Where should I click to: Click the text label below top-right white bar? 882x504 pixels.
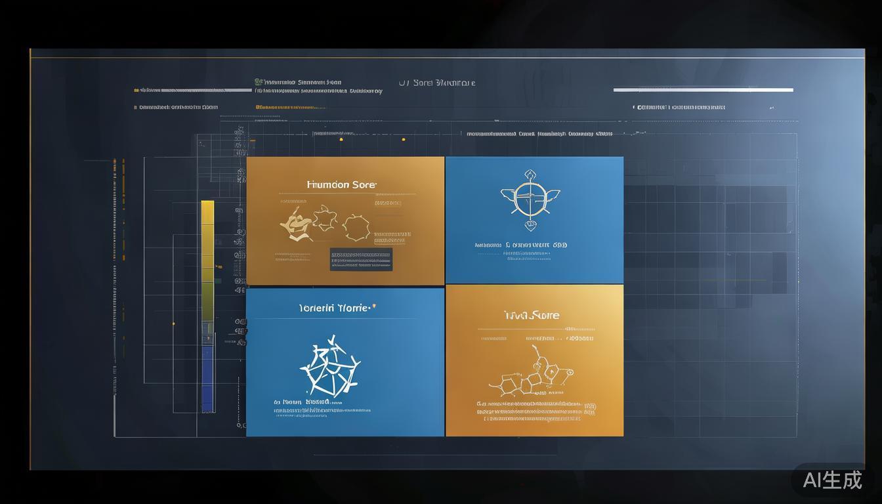tap(681, 107)
